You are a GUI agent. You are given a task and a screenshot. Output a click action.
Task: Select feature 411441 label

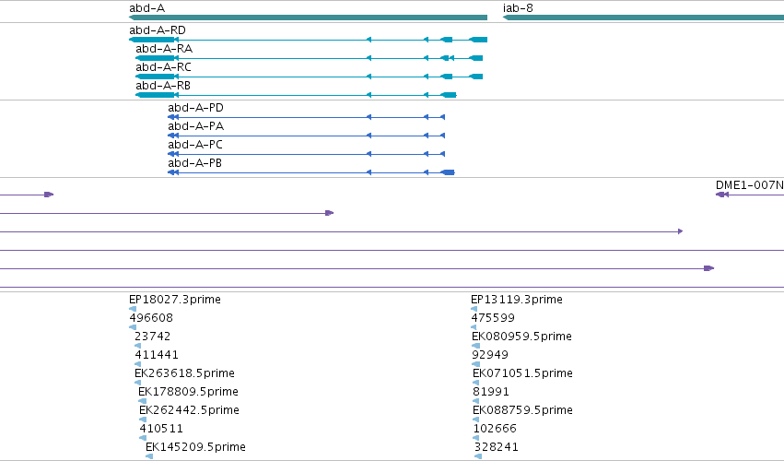click(157, 355)
